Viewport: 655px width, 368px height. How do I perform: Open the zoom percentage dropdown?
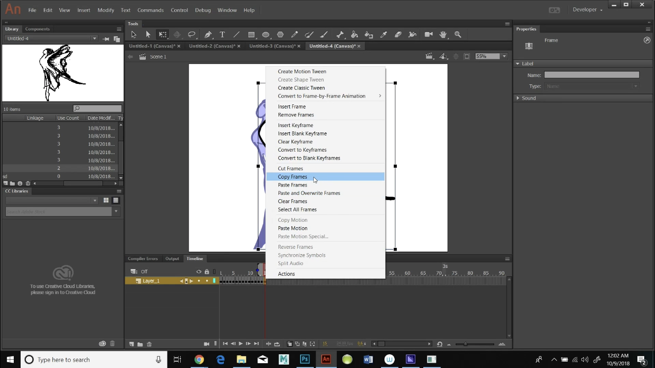click(505, 56)
